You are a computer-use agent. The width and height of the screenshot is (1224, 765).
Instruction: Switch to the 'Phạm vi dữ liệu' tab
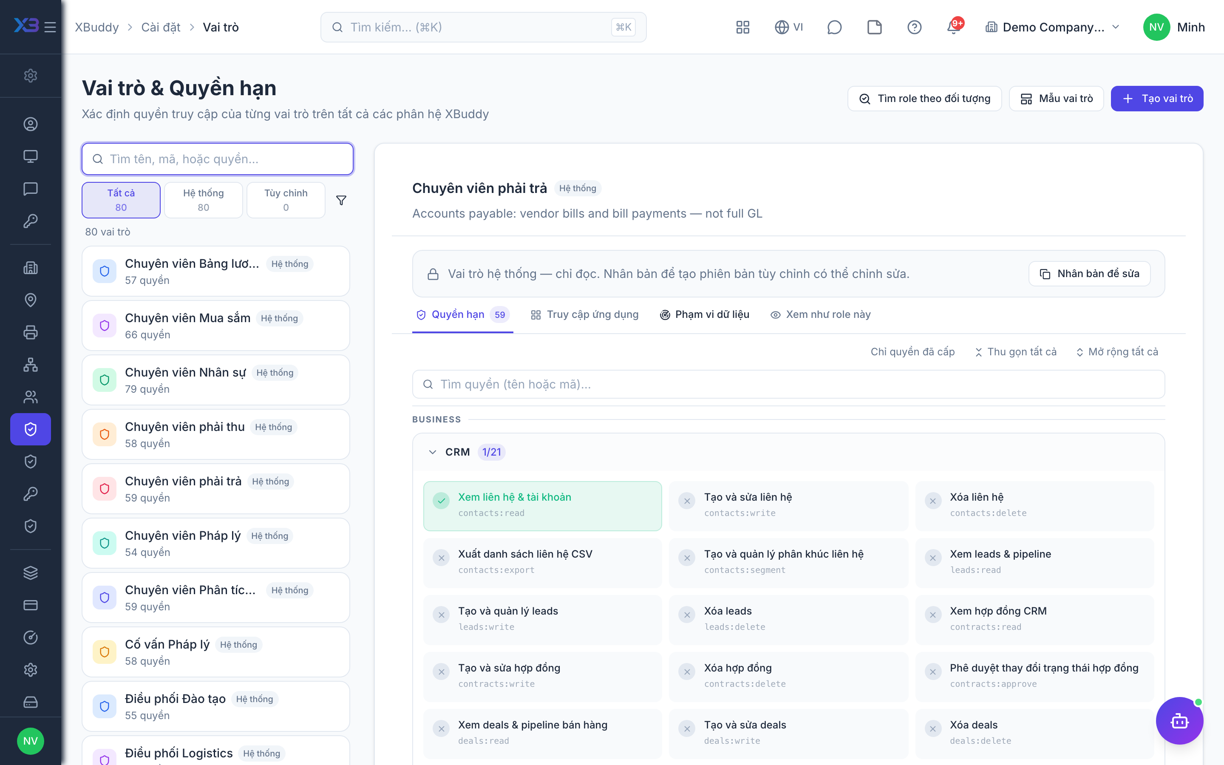click(x=705, y=314)
